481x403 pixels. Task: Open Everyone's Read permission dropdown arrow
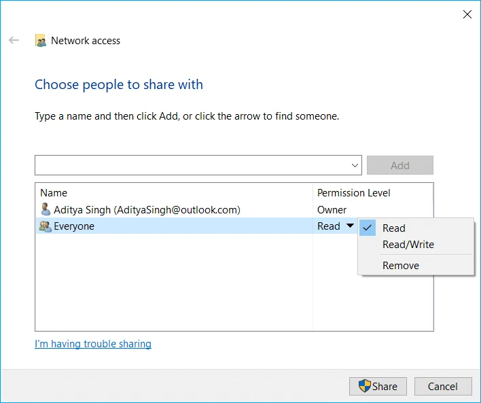pyautogui.click(x=350, y=226)
